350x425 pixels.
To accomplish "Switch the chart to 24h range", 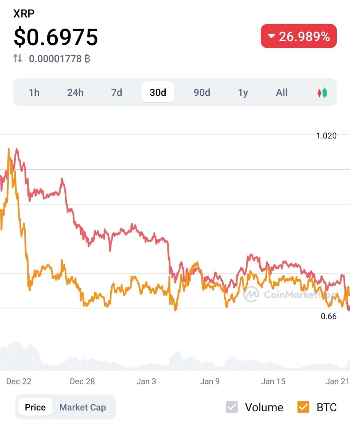I will [75, 93].
